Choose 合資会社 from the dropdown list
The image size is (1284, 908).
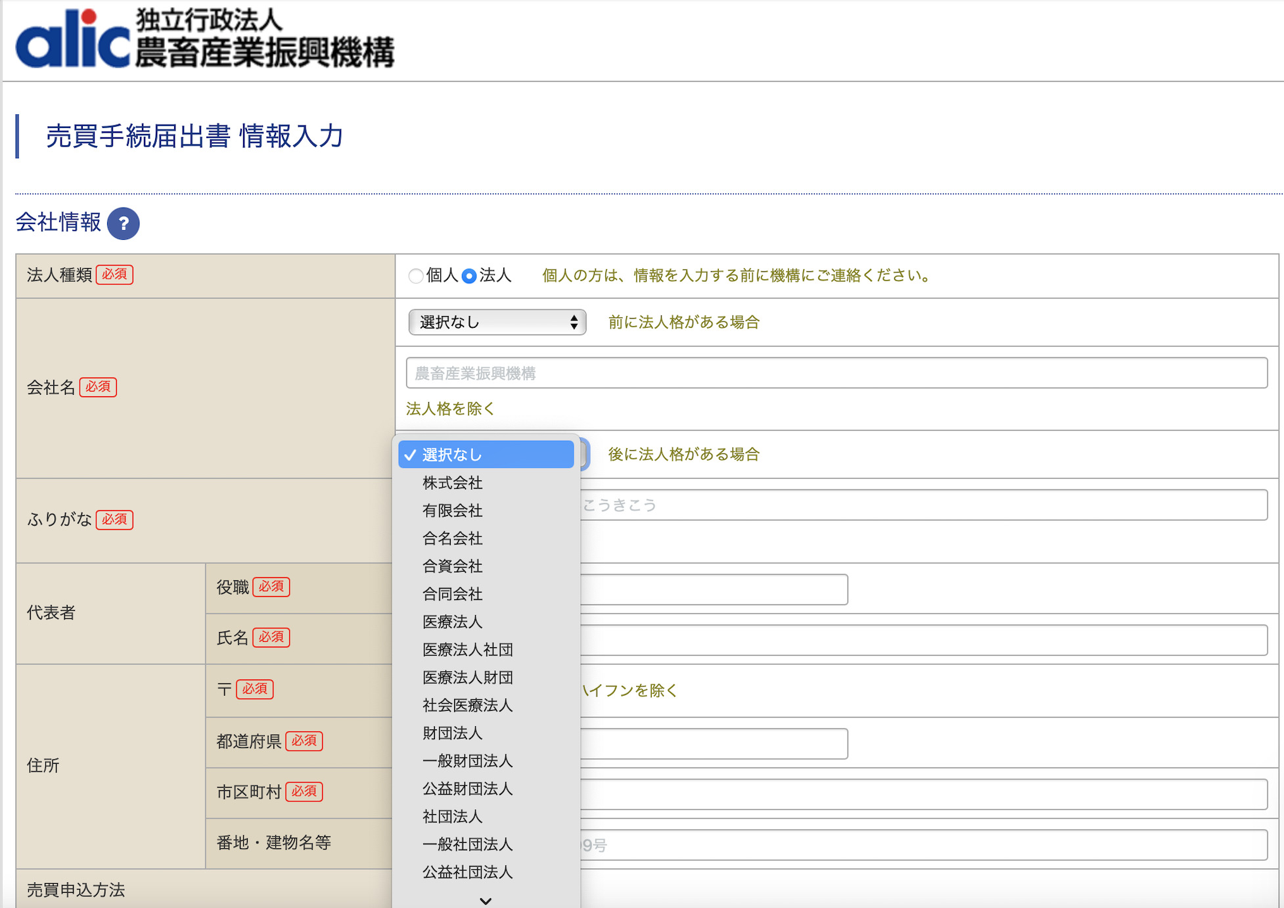(x=486, y=566)
